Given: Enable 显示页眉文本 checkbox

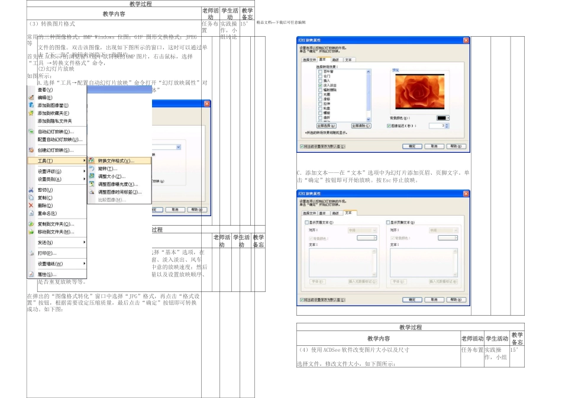Looking at the screenshot, I should coord(307,223).
